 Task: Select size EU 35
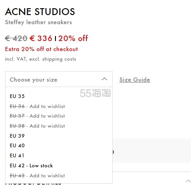point(59,96)
